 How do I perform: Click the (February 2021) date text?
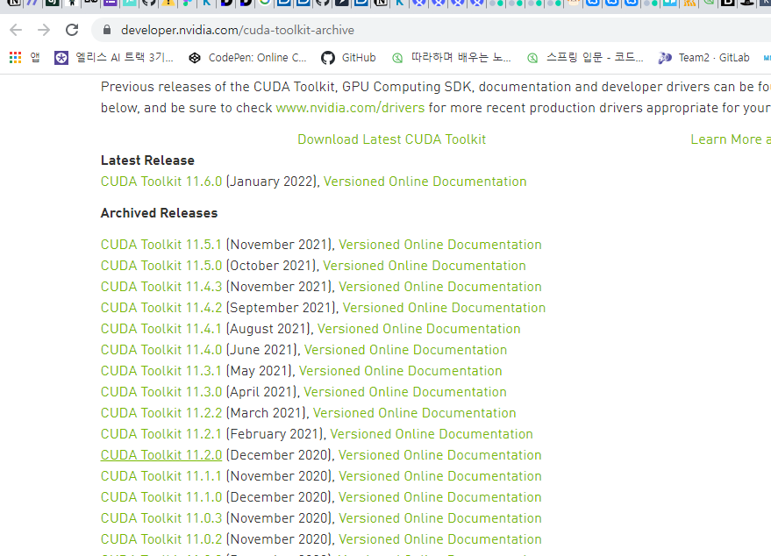point(275,434)
